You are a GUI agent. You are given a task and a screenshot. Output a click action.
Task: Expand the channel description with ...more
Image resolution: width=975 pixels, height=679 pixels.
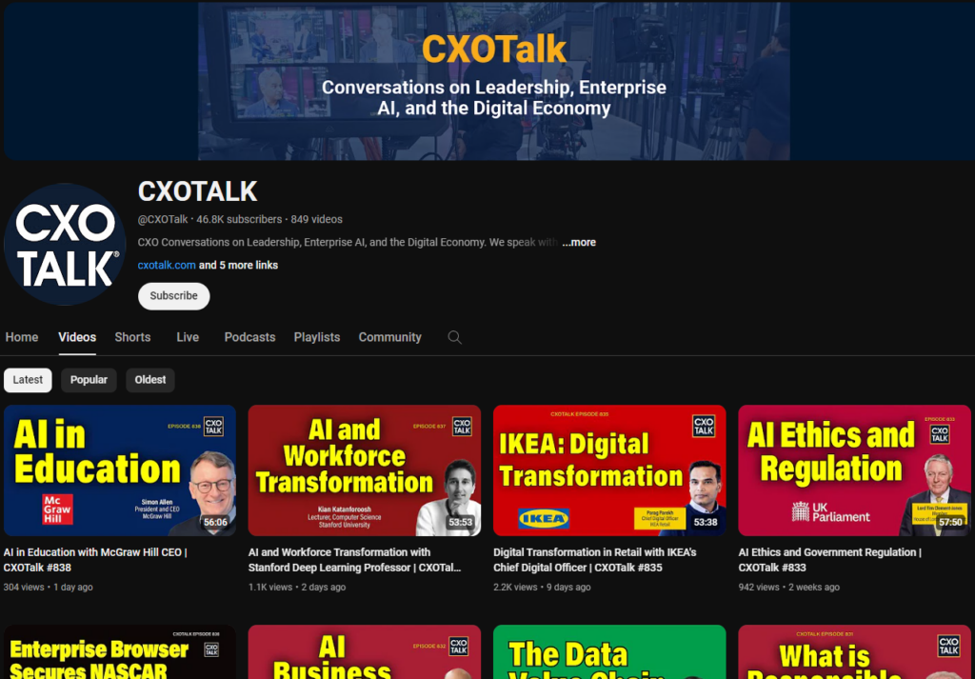579,243
